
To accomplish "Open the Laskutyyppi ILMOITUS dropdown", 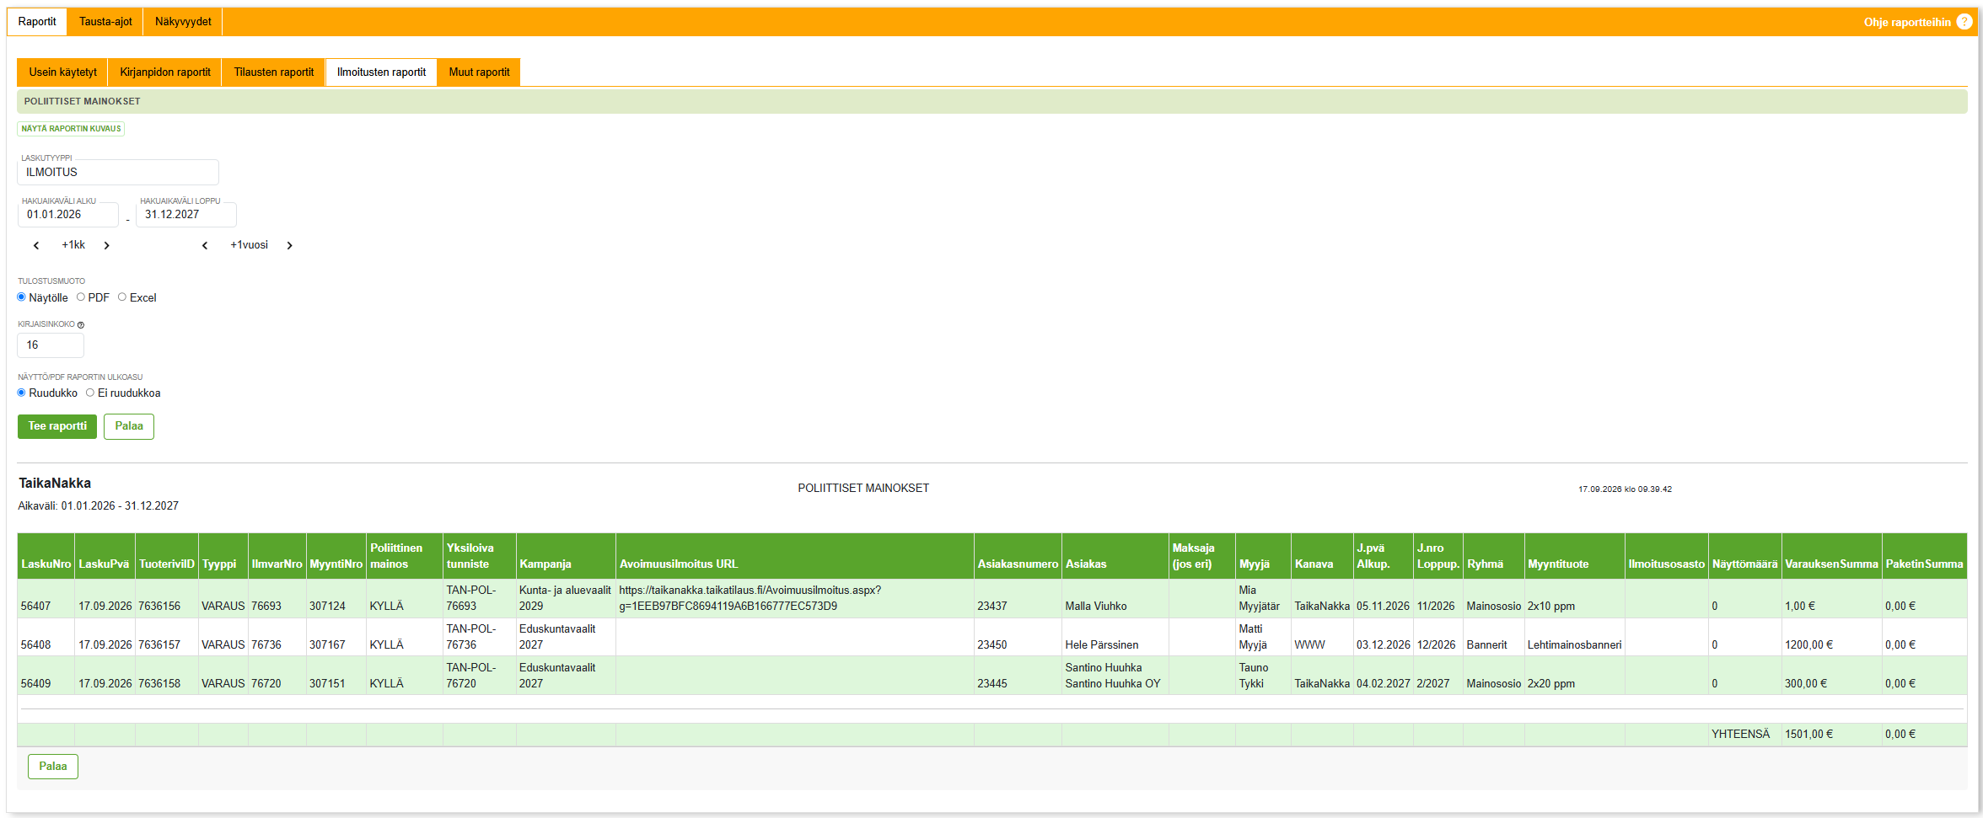I will tap(118, 172).
